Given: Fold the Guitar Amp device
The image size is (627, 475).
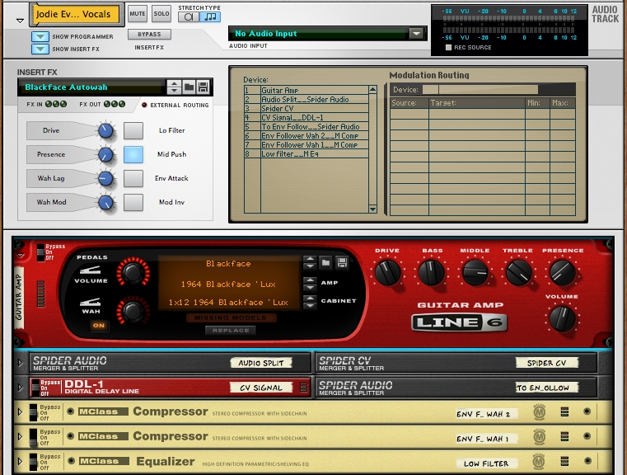Looking at the screenshot, I should 21,255.
